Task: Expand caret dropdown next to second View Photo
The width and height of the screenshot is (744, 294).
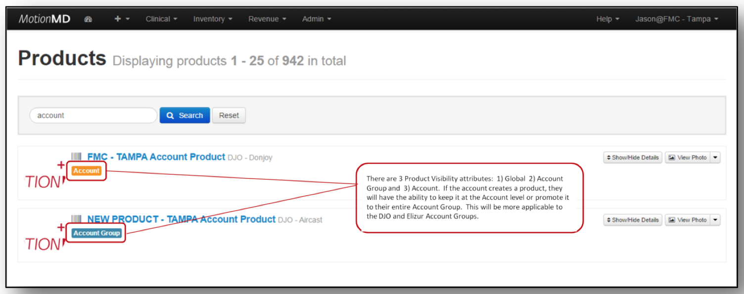Action: [715, 220]
